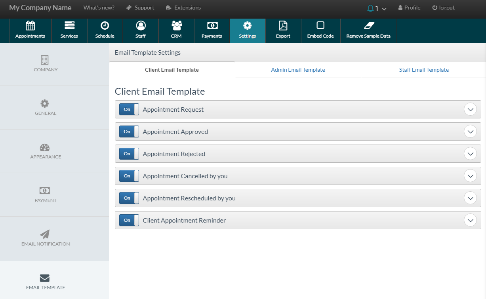The height and width of the screenshot is (299, 486).
Task: Click the Email Template Settings header text
Action: 147,52
